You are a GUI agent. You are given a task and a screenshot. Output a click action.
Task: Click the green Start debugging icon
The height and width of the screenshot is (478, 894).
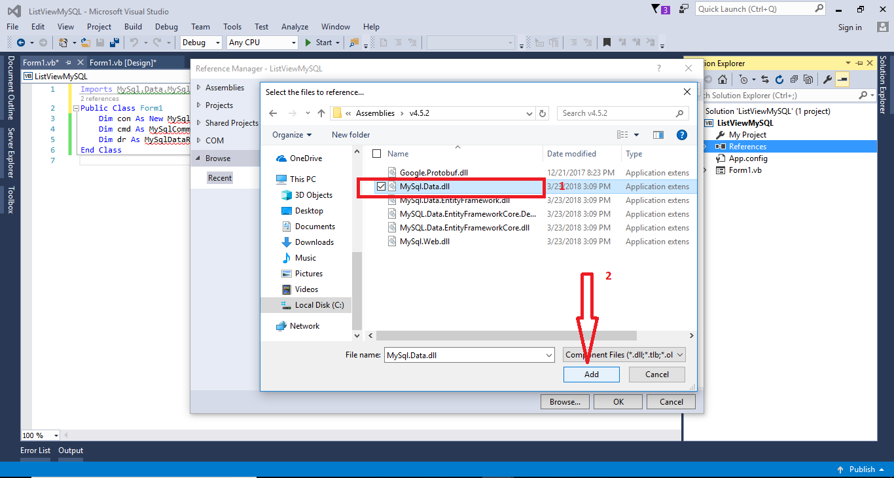[x=309, y=43]
